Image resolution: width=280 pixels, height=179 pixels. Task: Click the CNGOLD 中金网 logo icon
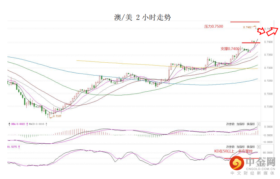(x=237, y=164)
